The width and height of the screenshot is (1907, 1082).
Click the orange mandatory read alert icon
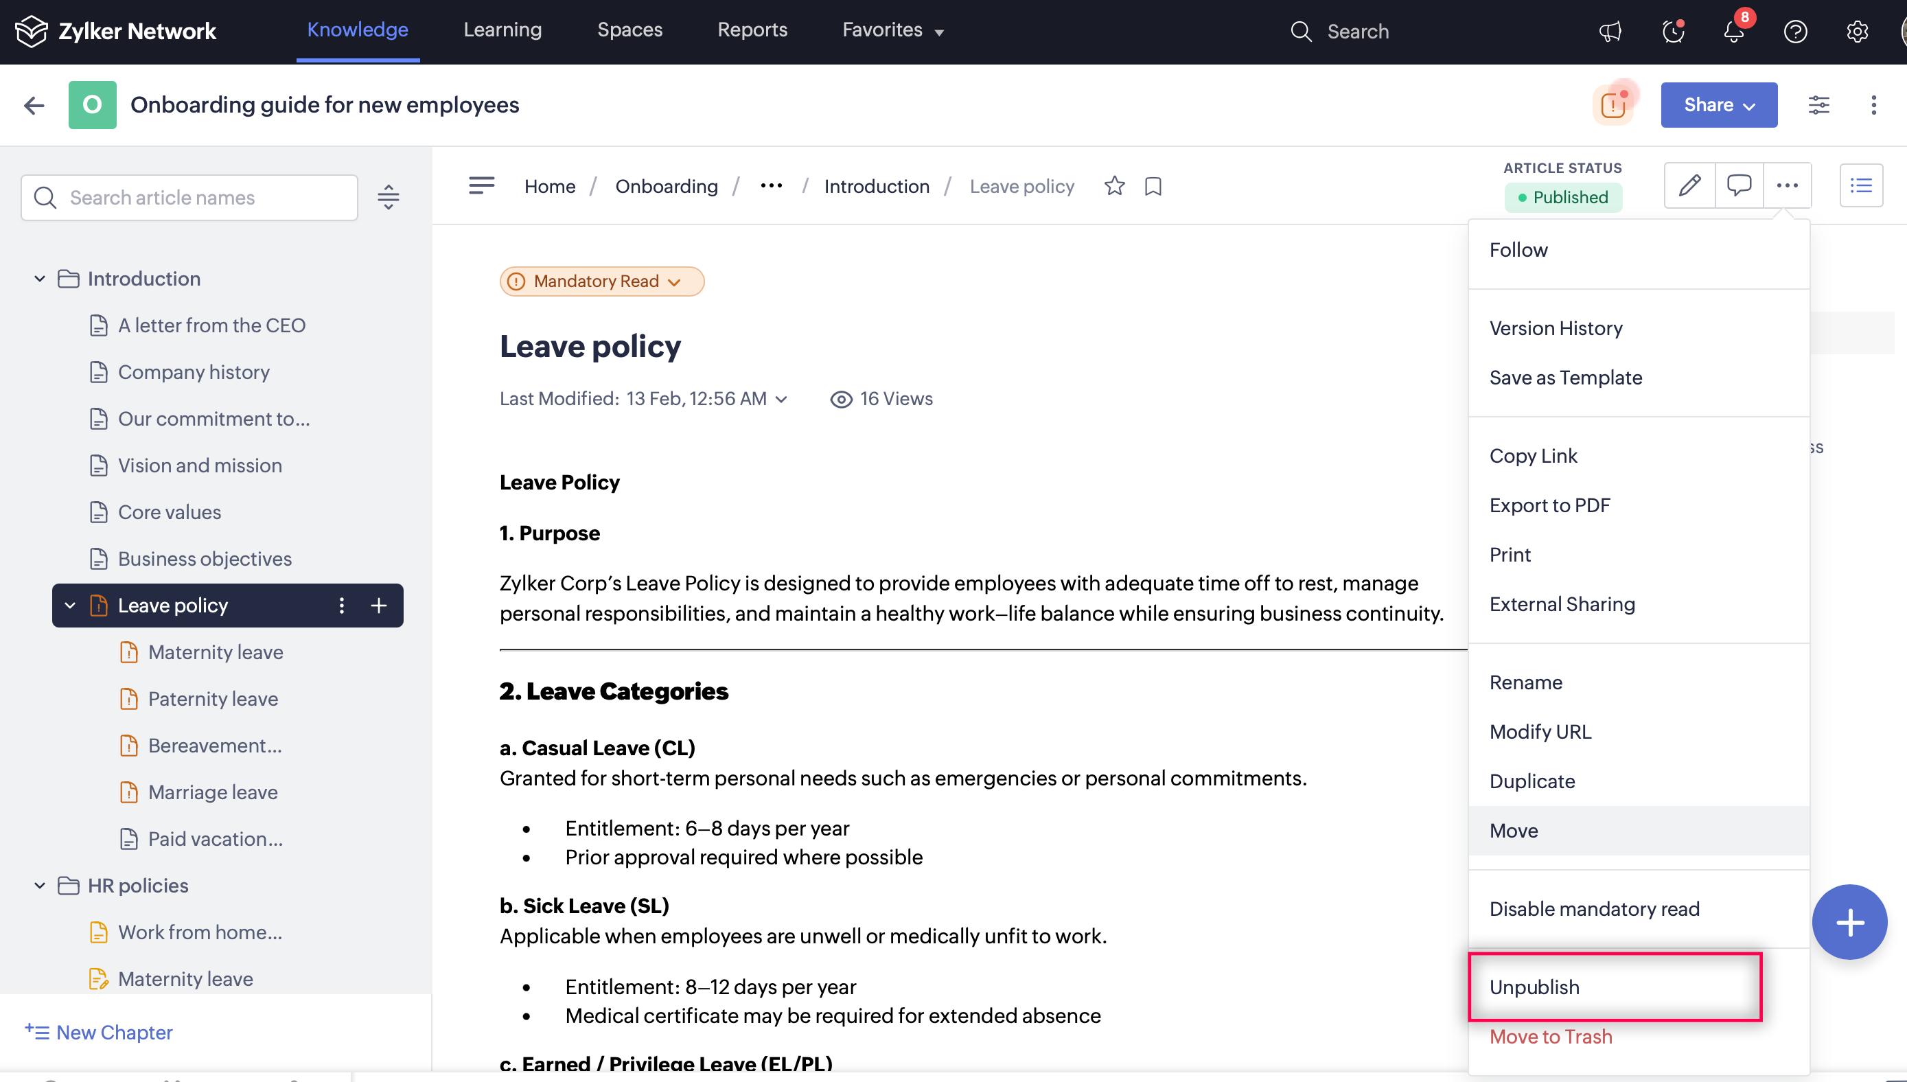click(x=1613, y=105)
